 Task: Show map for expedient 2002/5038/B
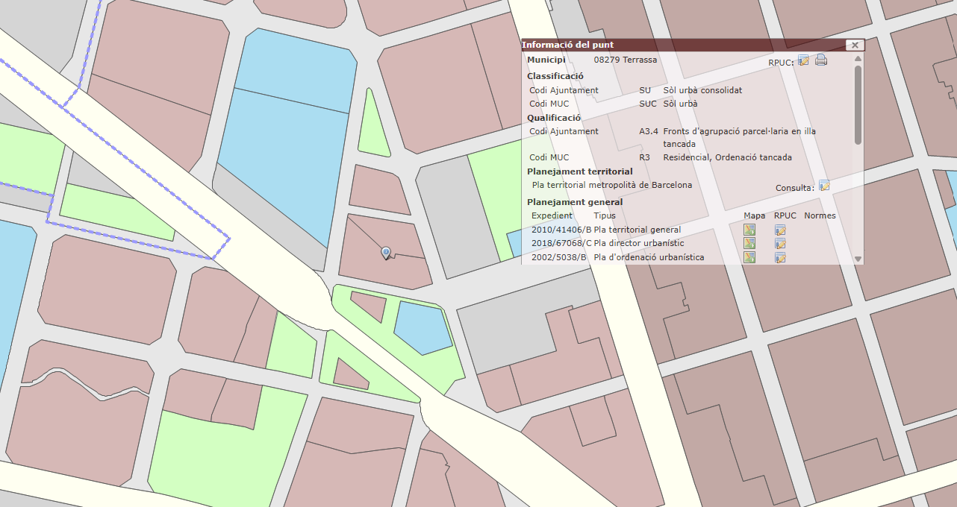tap(749, 257)
